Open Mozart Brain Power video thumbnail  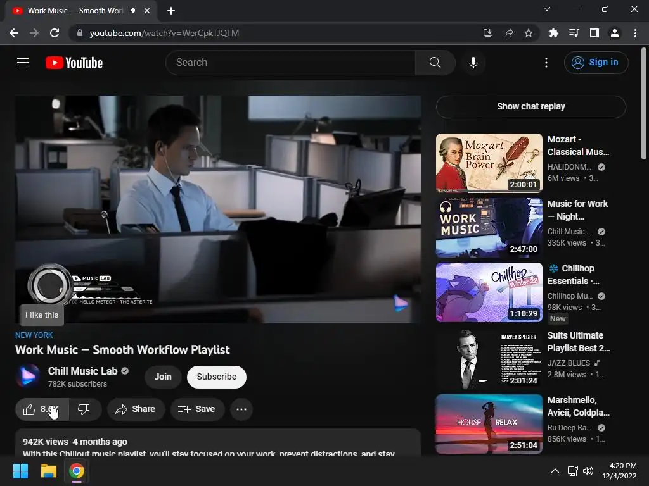click(489, 163)
